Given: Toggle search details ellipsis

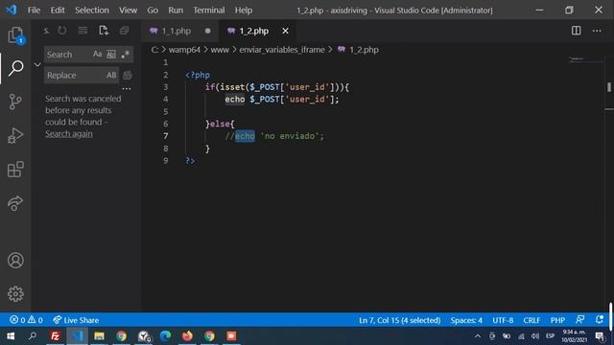Looking at the screenshot, I should (127, 89).
